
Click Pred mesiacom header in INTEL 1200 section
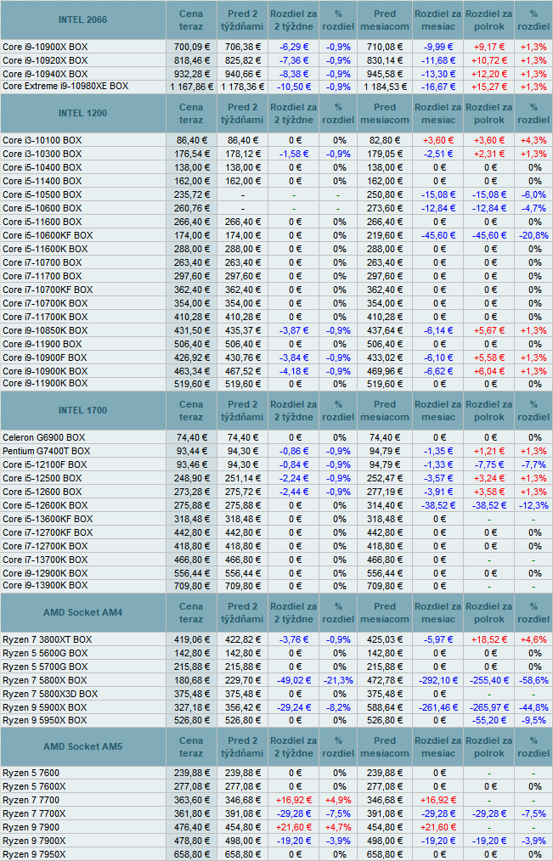[x=385, y=114]
